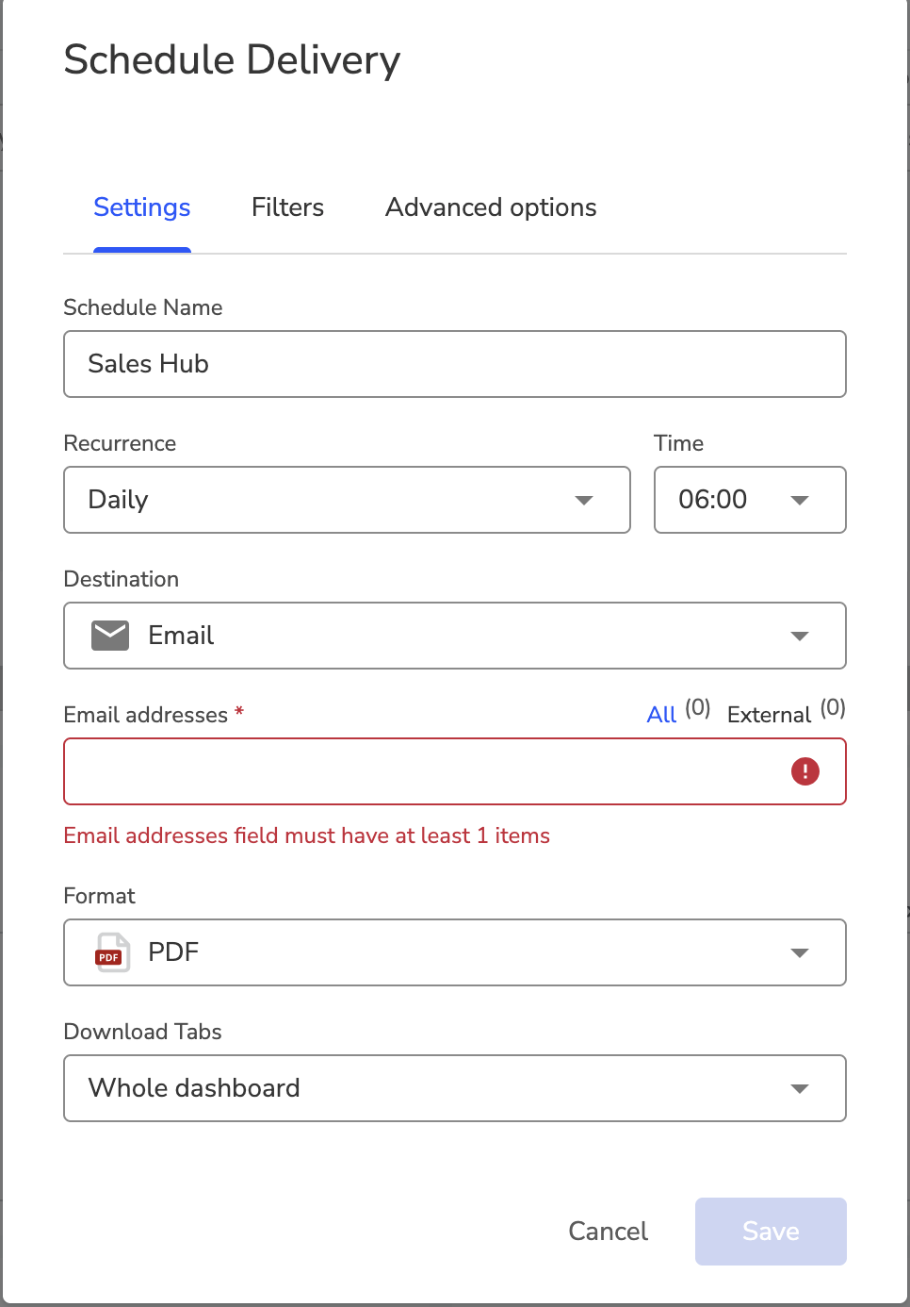This screenshot has width=910, height=1307.
Task: Click the red error icon in email field
Action: point(805,771)
